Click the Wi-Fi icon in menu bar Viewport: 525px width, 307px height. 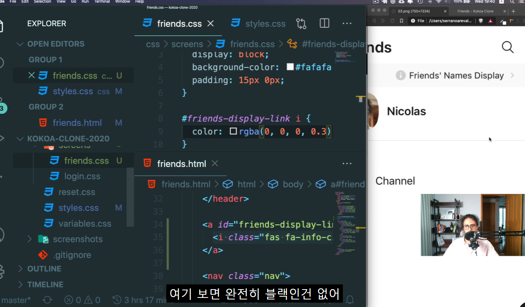coord(438,2)
